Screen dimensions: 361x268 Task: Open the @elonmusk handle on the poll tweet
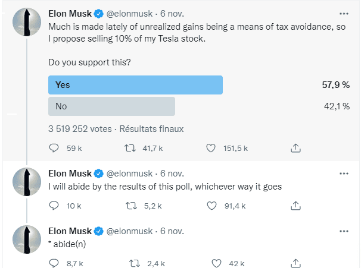pos(130,13)
